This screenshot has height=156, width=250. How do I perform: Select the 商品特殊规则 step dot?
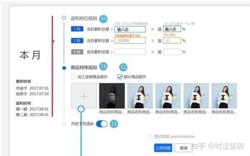click(64, 68)
